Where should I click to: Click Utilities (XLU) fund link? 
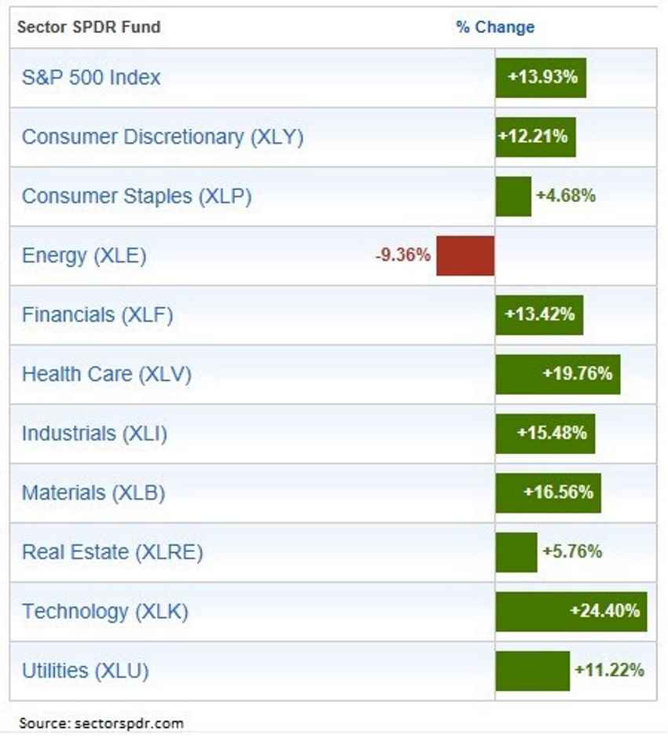pos(85,671)
